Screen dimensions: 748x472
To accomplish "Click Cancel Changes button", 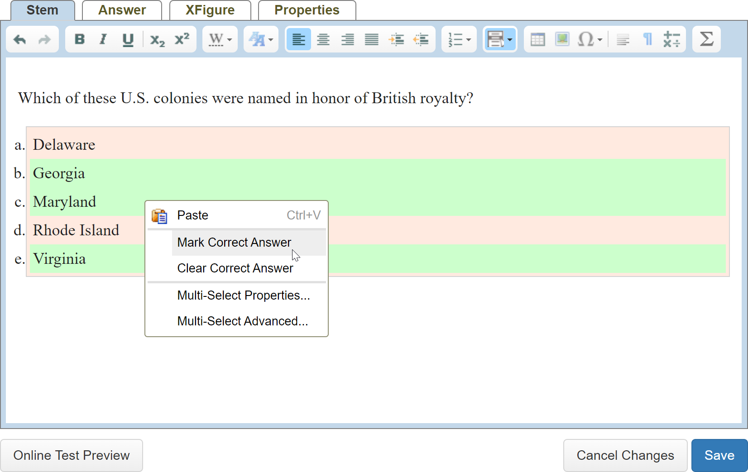I will coord(625,455).
